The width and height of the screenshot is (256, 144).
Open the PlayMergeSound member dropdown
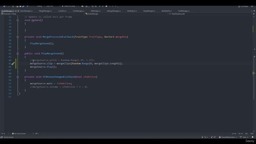(211, 14)
